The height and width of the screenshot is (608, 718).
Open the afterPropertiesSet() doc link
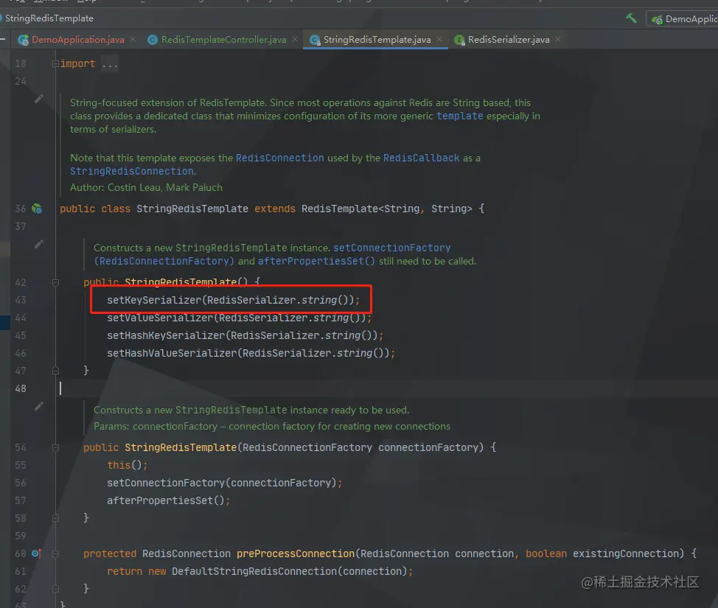click(x=316, y=261)
